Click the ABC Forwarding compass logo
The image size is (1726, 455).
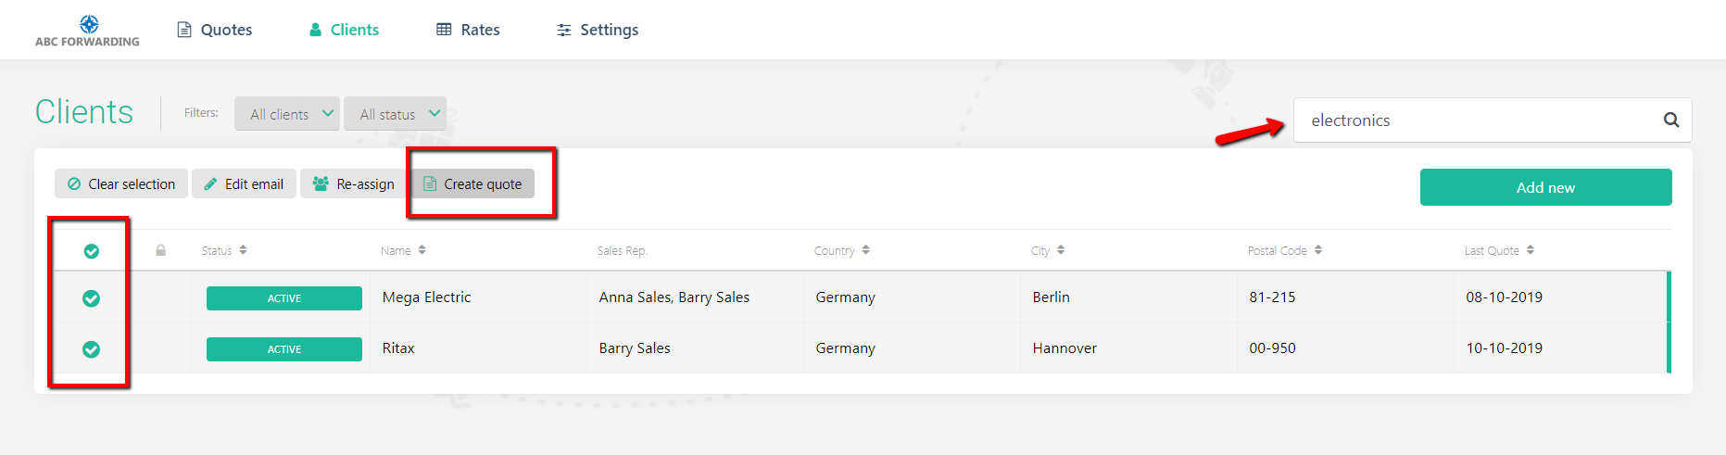pos(88,24)
